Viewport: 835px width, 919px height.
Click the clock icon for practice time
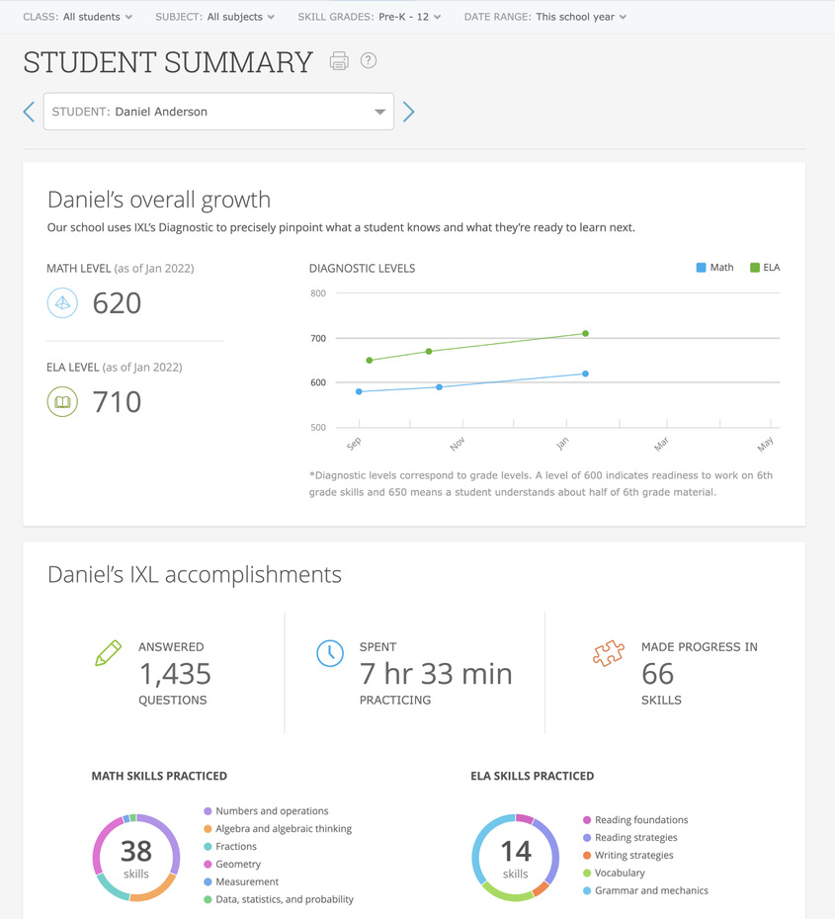[330, 652]
